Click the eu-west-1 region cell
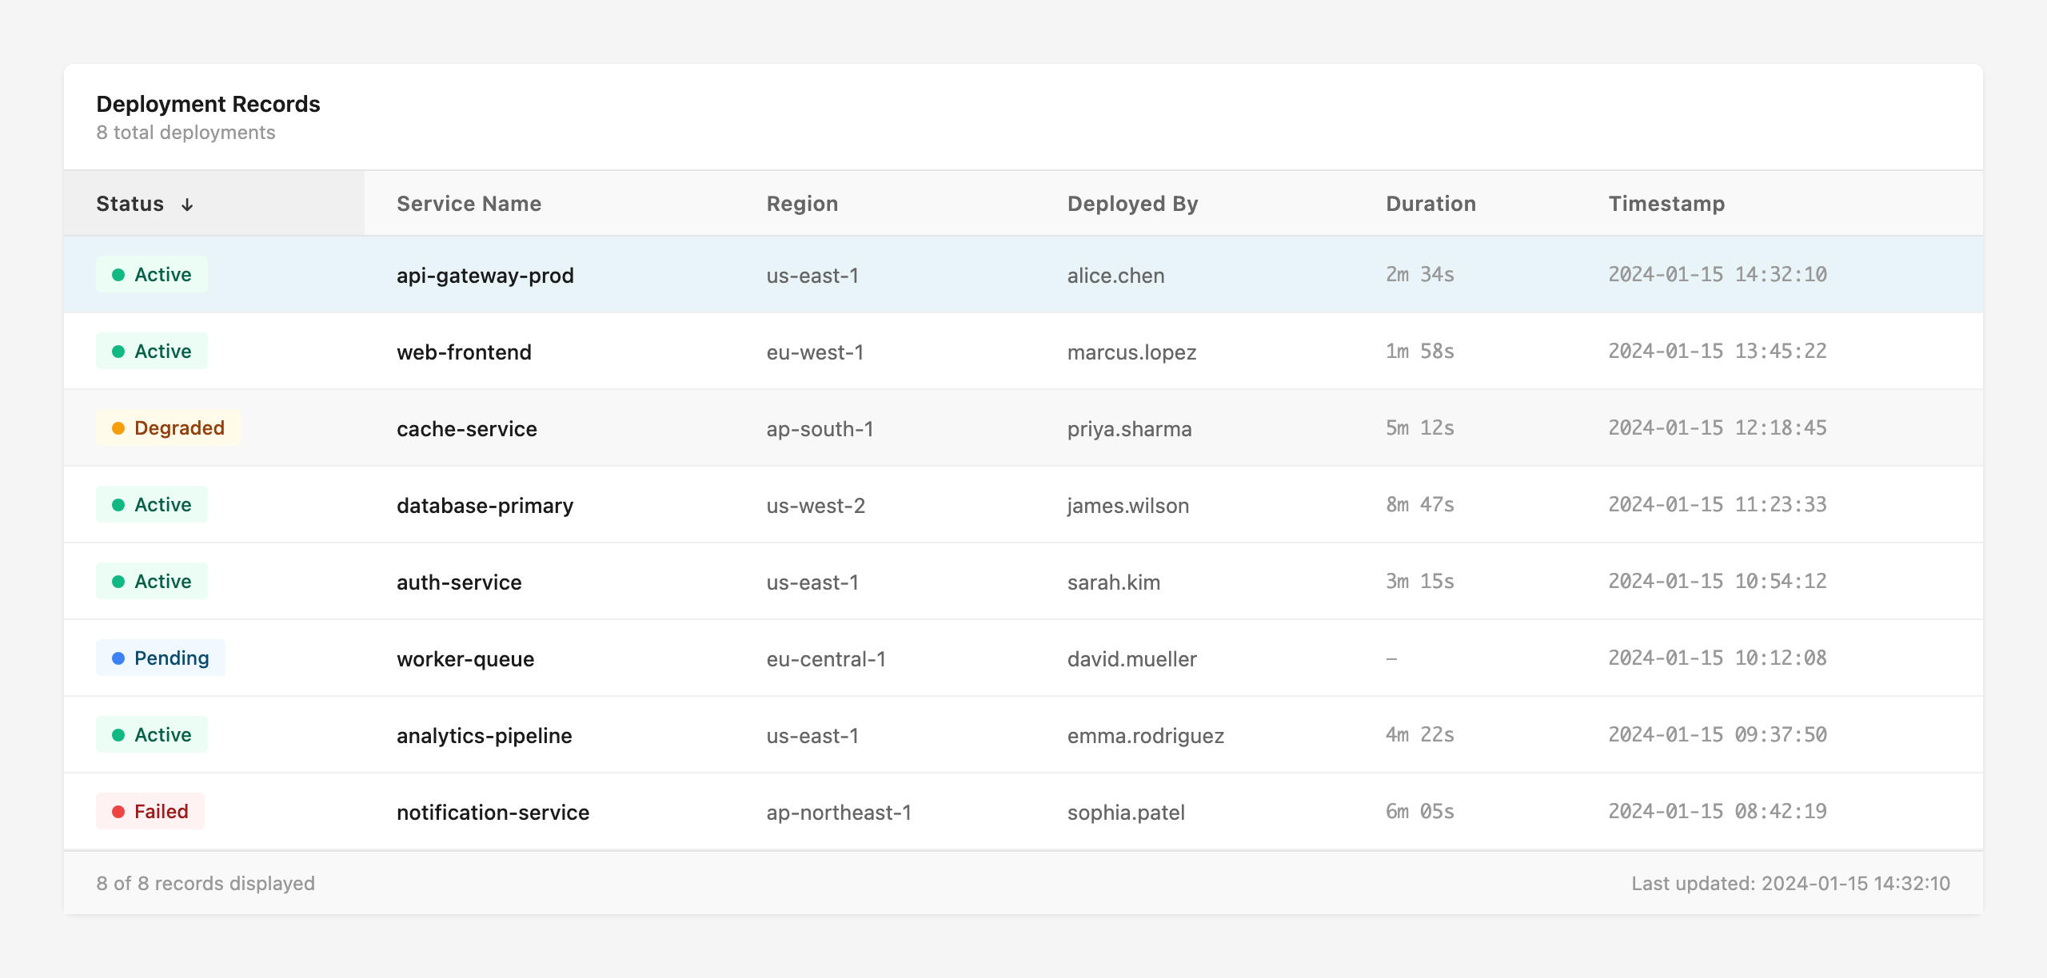 [815, 352]
